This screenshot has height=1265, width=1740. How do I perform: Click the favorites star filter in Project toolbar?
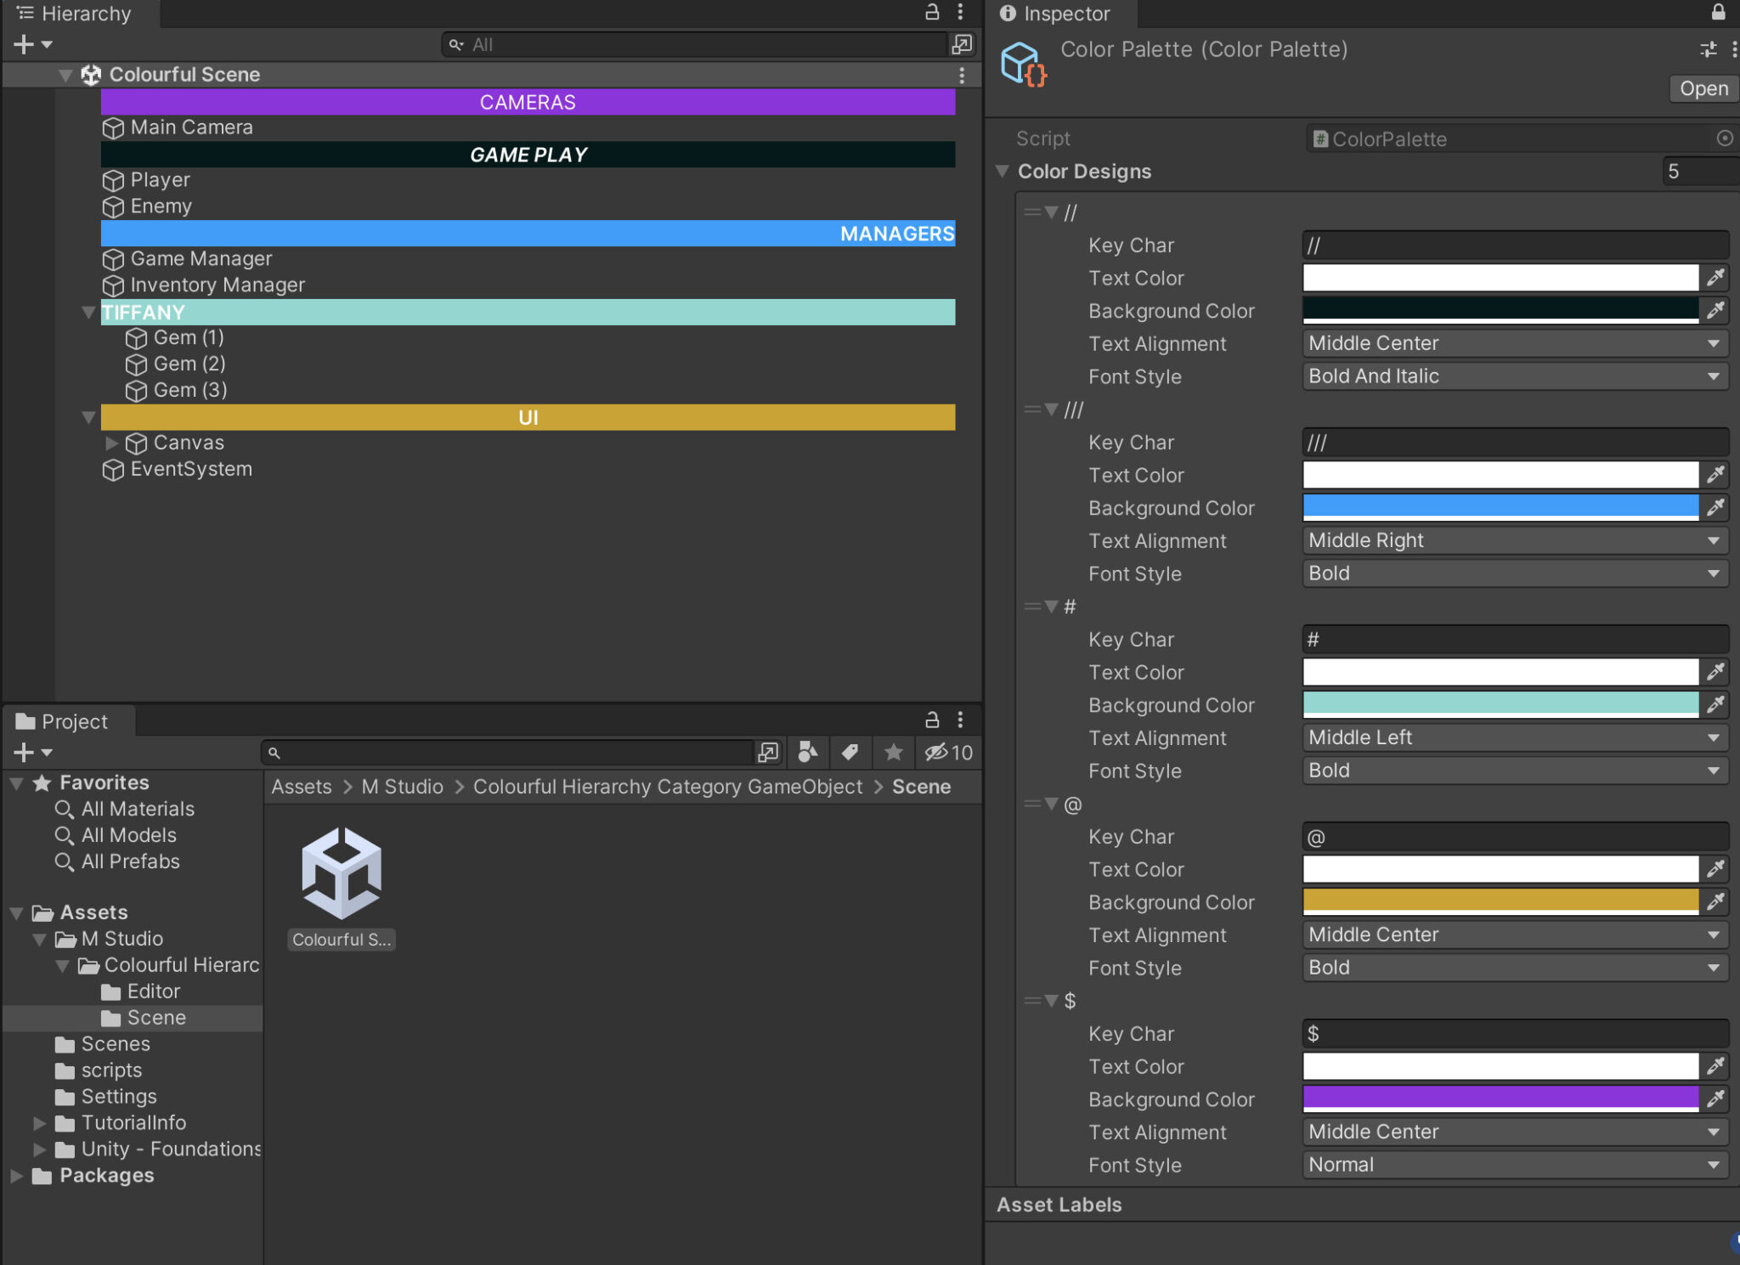[893, 753]
